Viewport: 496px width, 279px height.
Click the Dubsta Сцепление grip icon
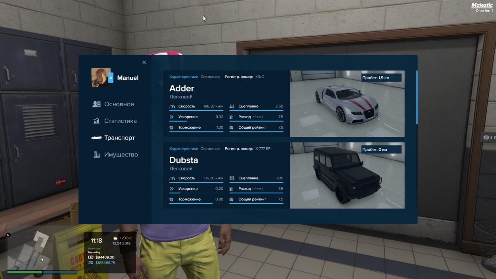coord(232,178)
